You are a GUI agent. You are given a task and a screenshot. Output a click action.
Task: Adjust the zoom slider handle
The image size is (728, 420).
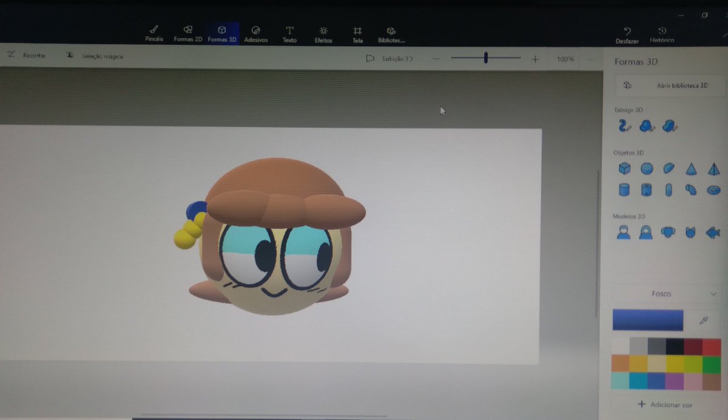[486, 58]
